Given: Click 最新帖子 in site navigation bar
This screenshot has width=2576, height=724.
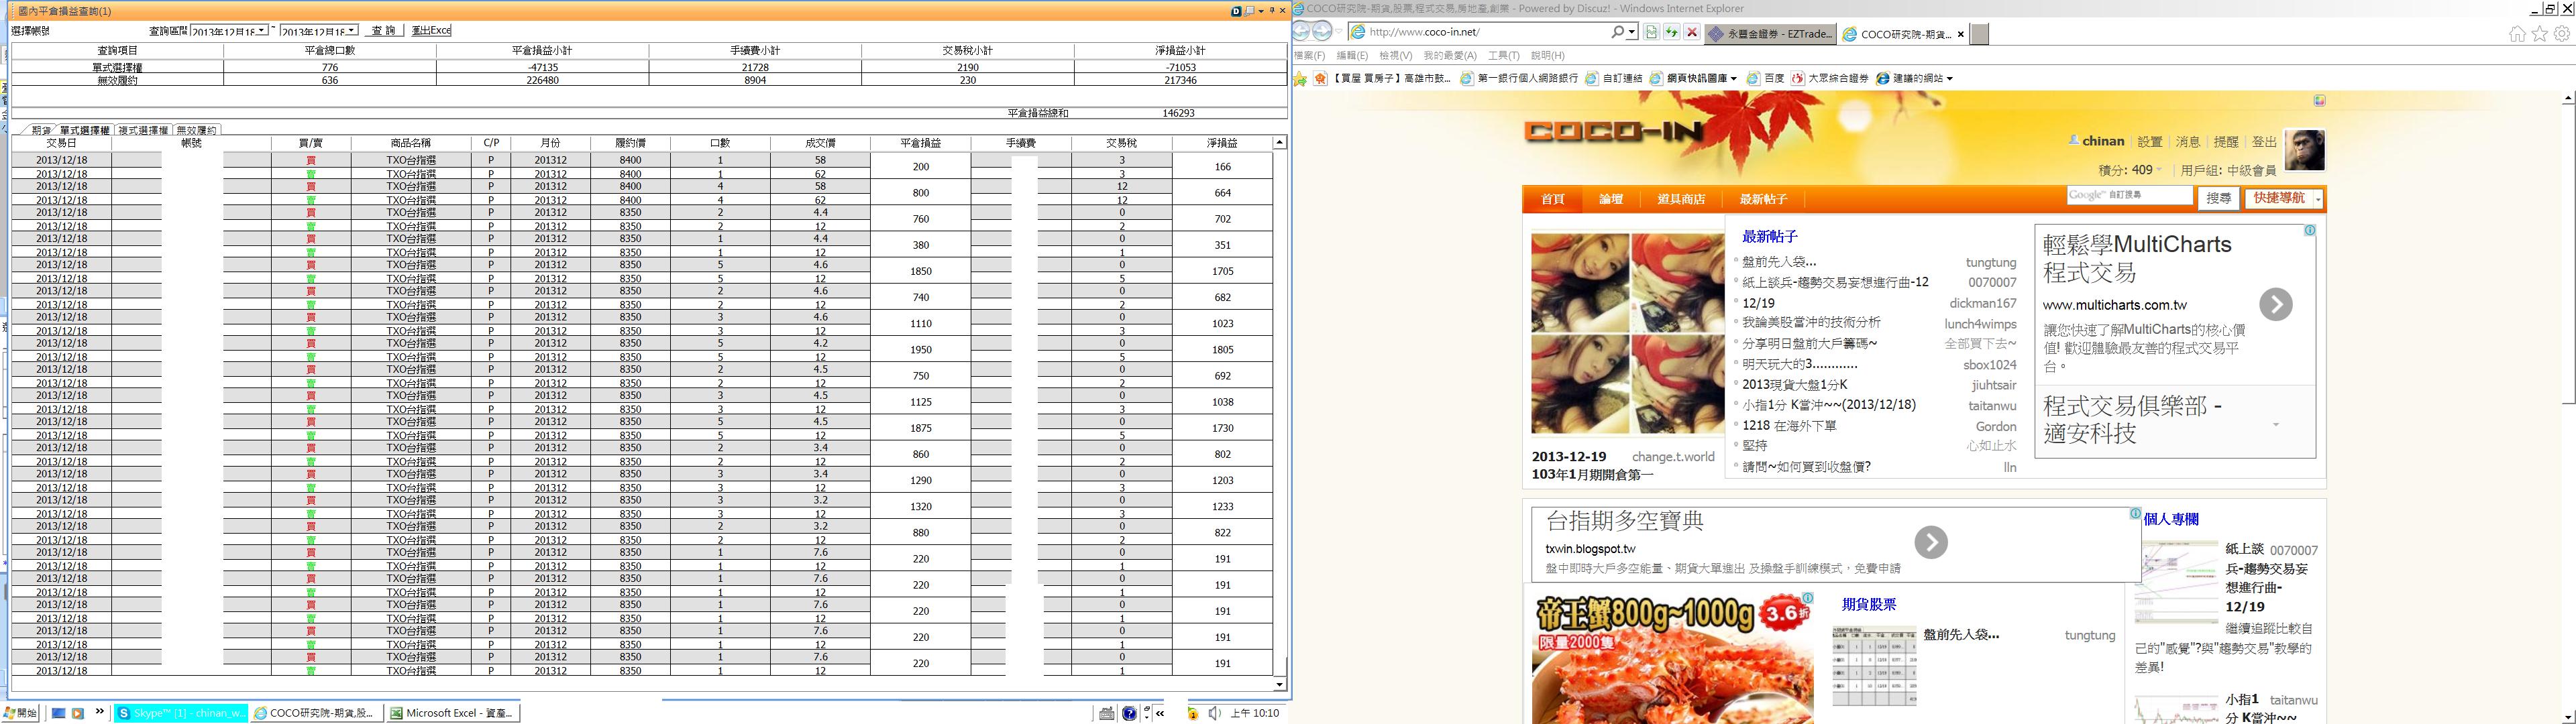Looking at the screenshot, I should pyautogui.click(x=1763, y=199).
